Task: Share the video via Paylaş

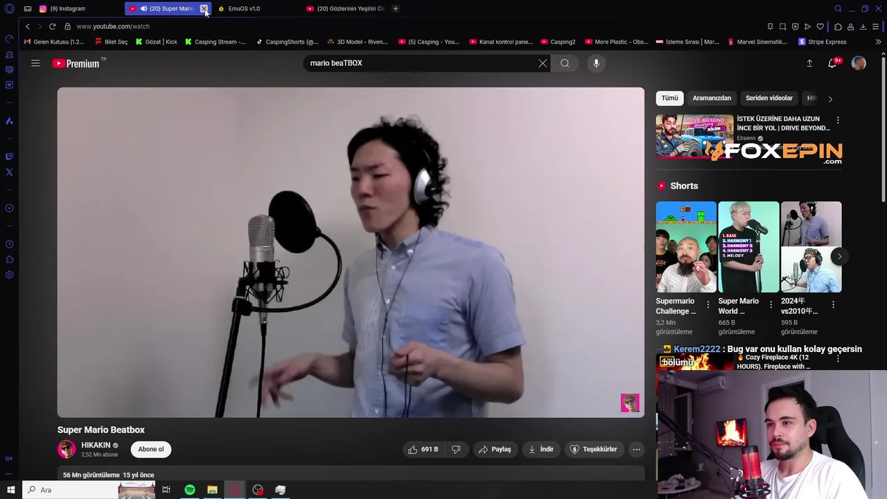Action: (495, 449)
